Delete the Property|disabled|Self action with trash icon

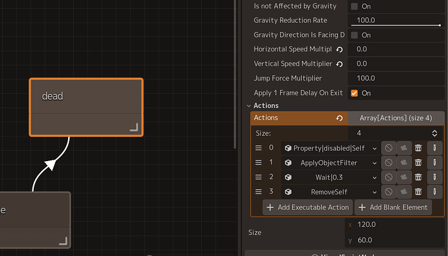(418, 148)
